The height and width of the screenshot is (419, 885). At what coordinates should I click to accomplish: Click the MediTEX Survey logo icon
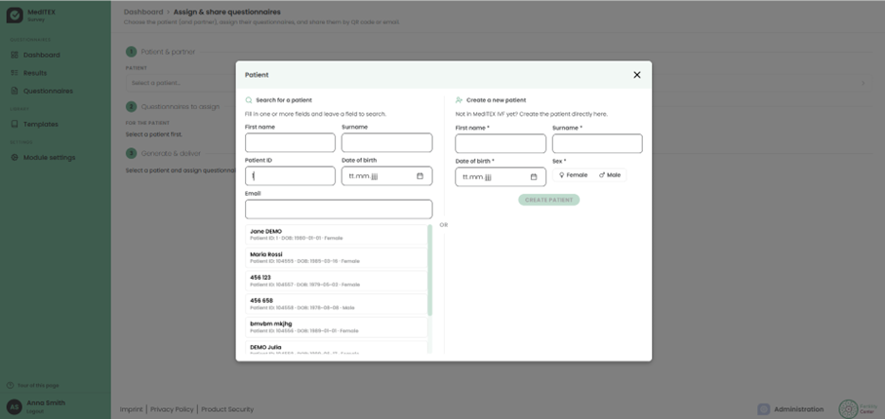click(x=15, y=16)
